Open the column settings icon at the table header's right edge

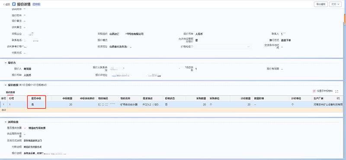coord(338,98)
